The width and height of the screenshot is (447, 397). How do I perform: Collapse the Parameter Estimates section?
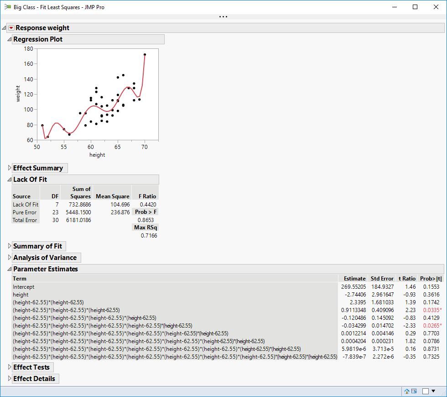point(10,269)
